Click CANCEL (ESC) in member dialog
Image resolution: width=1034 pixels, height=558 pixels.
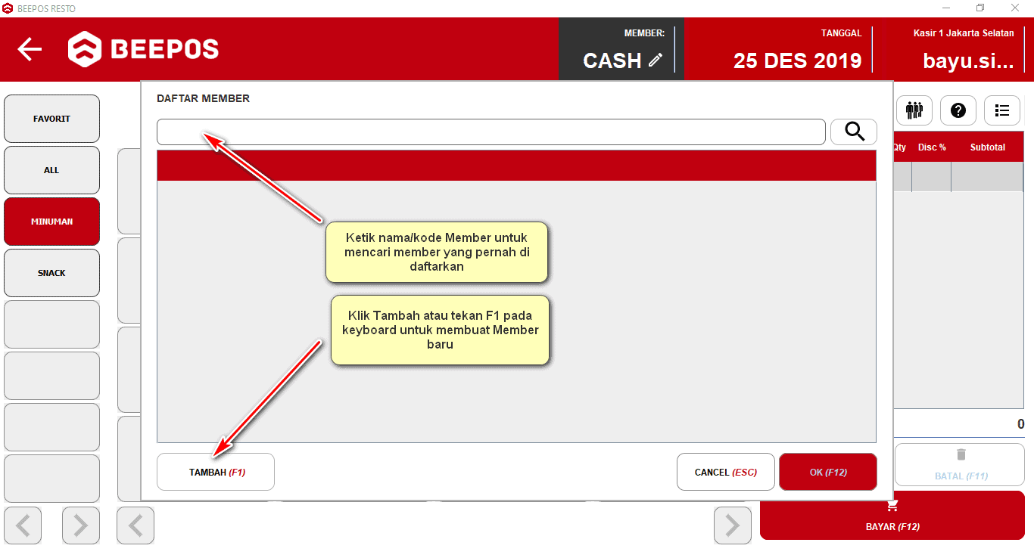726,472
